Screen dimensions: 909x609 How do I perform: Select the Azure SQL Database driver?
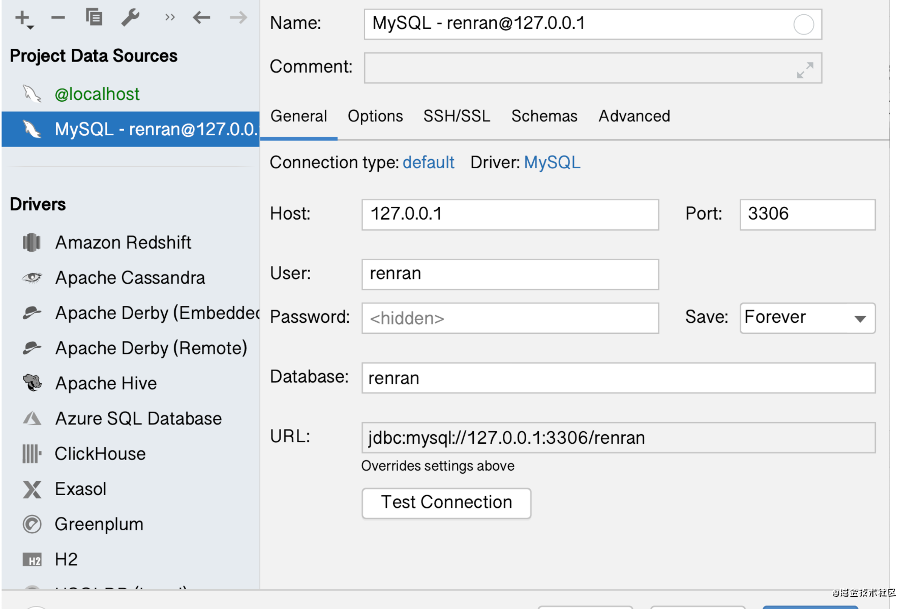pos(138,419)
